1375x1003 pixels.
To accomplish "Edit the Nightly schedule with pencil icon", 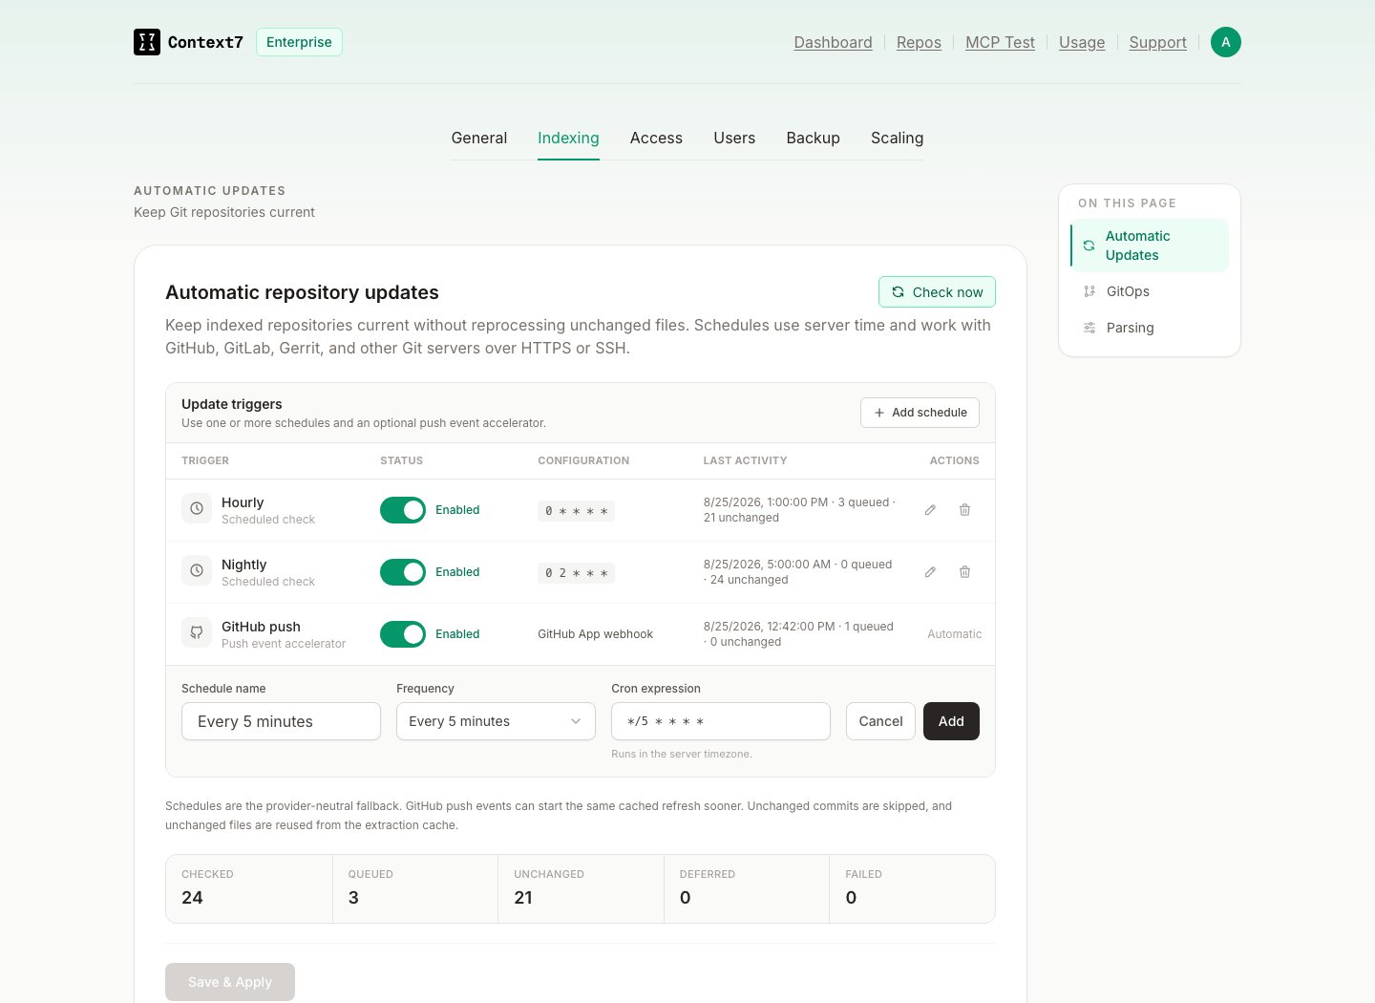I will (930, 572).
